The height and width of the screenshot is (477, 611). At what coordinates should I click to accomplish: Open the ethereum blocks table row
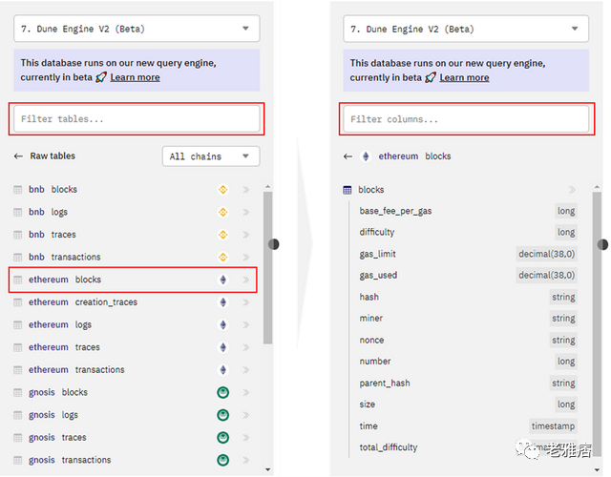click(x=133, y=280)
